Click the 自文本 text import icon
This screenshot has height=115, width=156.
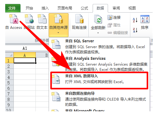[42, 19]
